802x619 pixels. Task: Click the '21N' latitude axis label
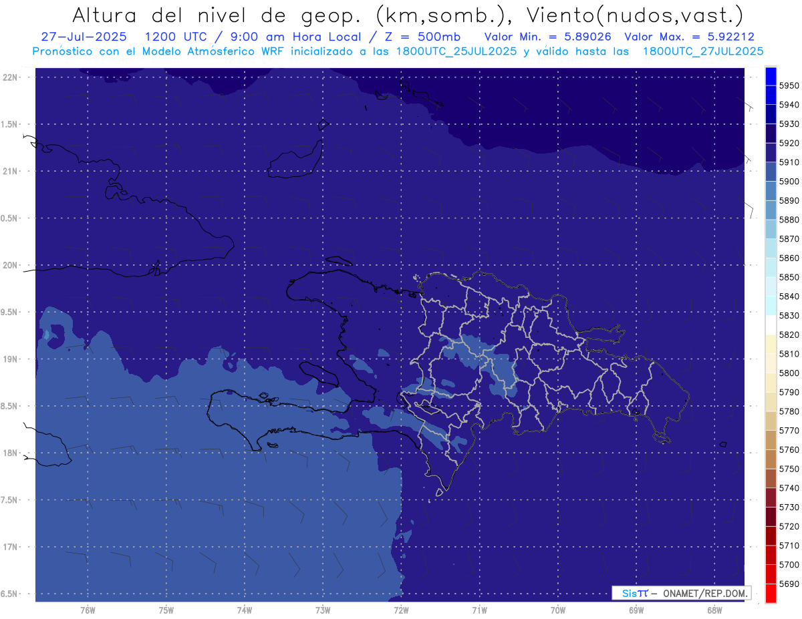tap(11, 171)
